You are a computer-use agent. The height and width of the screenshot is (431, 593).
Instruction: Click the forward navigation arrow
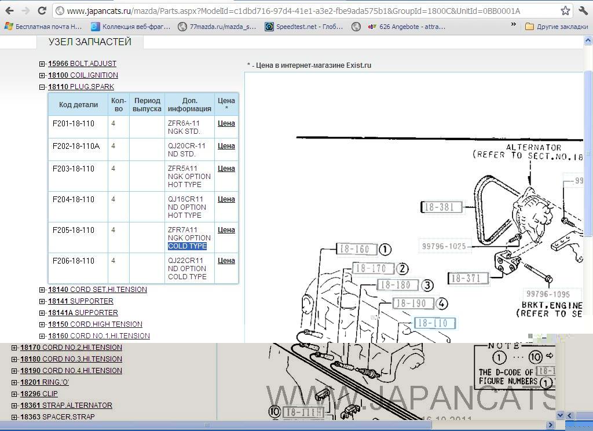(x=25, y=11)
